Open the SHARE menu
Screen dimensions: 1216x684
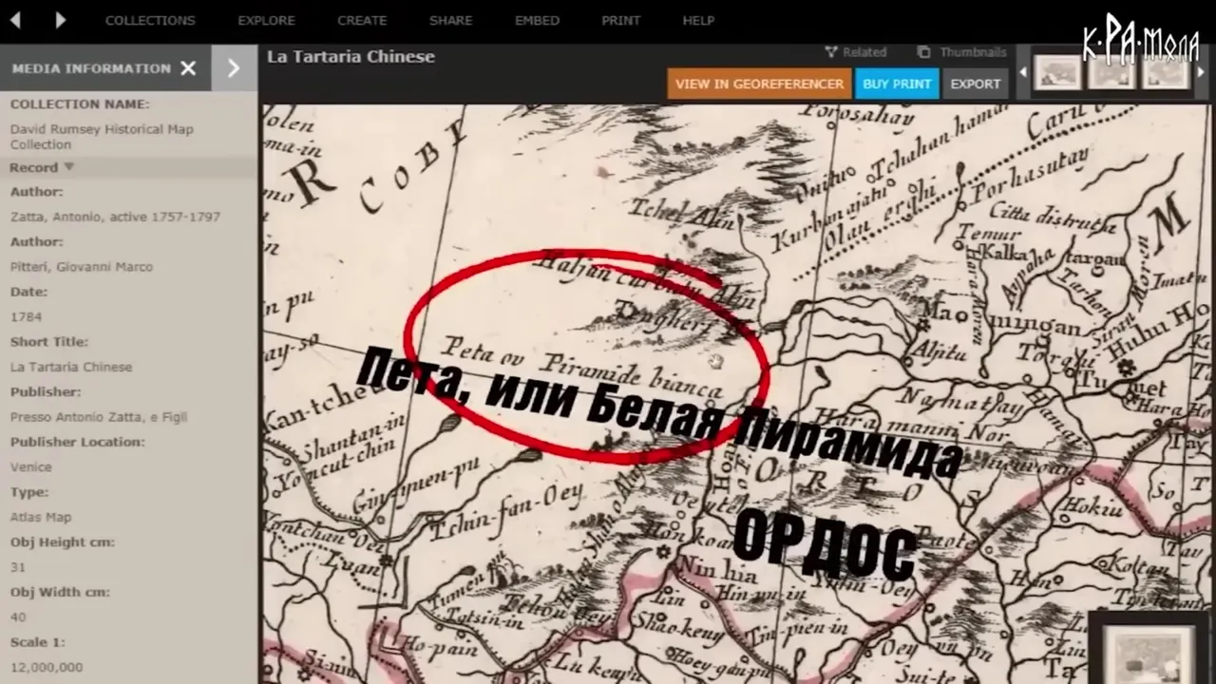(x=450, y=20)
